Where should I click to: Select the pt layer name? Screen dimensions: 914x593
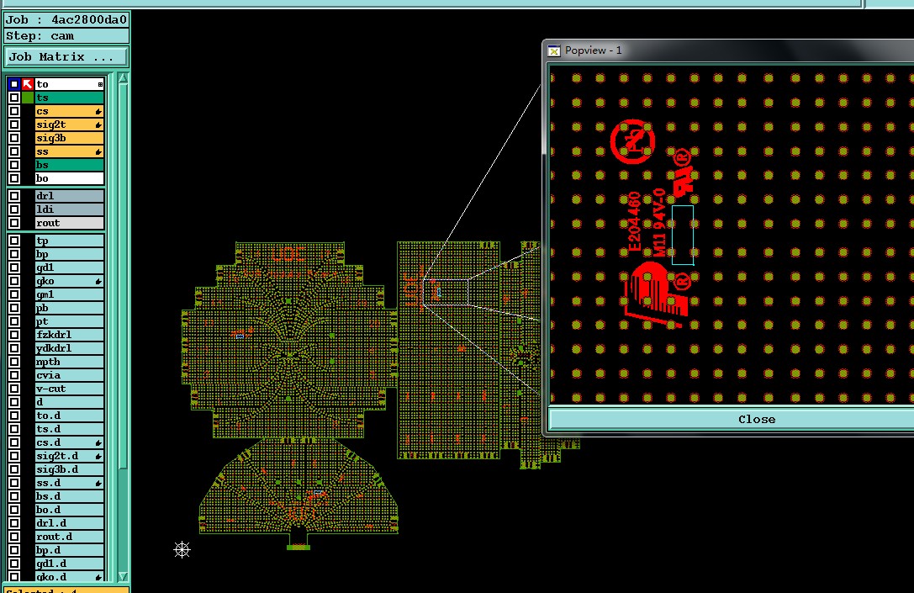click(x=69, y=321)
